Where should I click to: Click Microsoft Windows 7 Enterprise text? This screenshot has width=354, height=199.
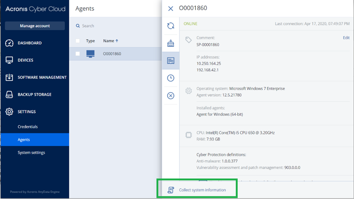tap(257, 89)
